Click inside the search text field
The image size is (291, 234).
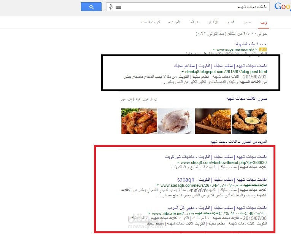click(195, 7)
